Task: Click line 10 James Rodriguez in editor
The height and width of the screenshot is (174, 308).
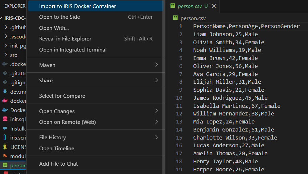Action: [230, 98]
